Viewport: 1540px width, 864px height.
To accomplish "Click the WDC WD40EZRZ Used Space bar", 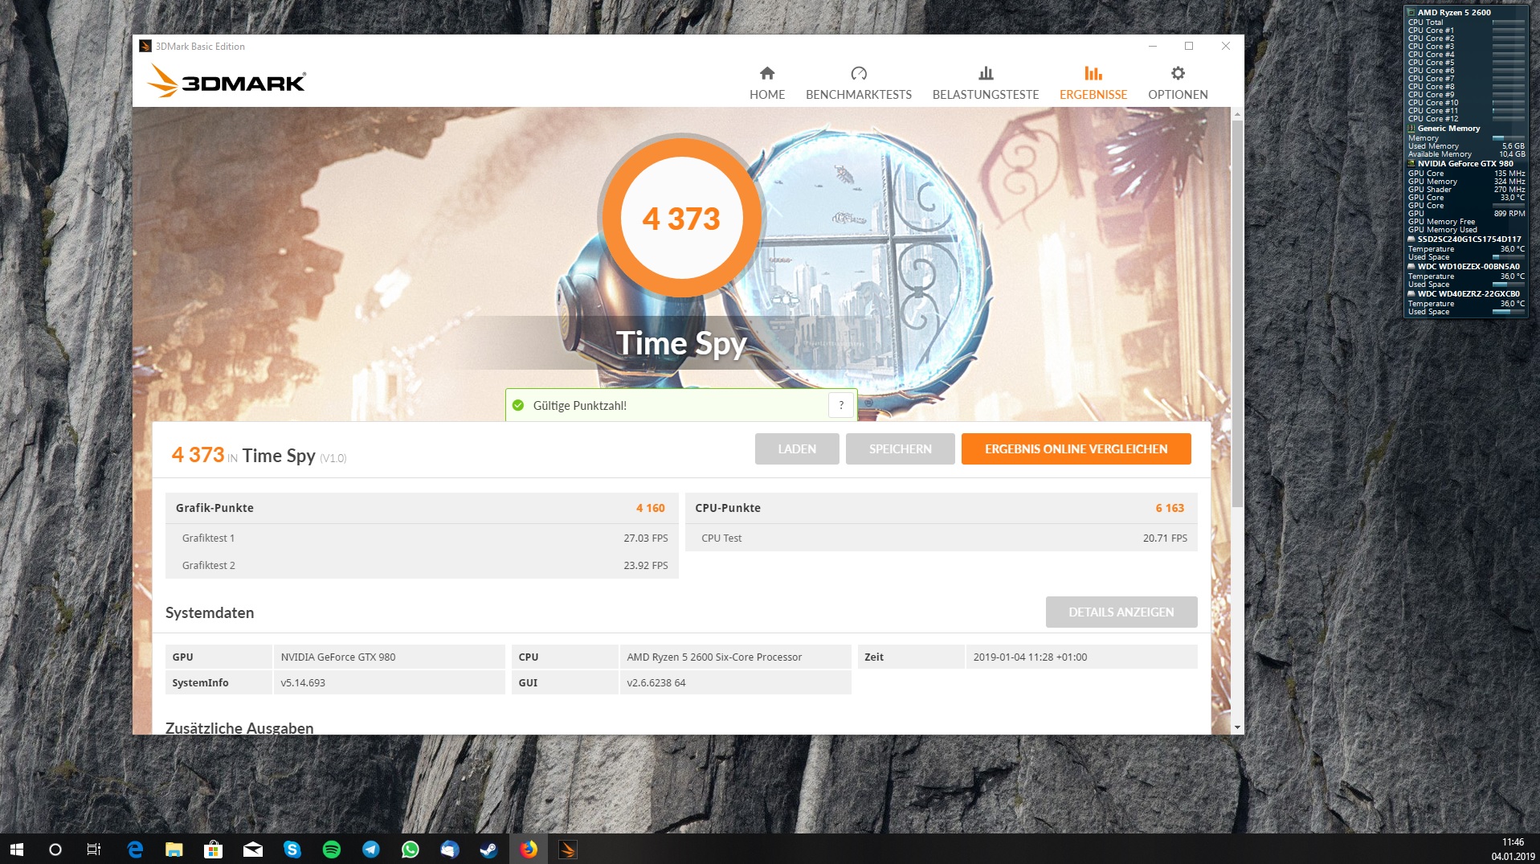I will 1508,312.
